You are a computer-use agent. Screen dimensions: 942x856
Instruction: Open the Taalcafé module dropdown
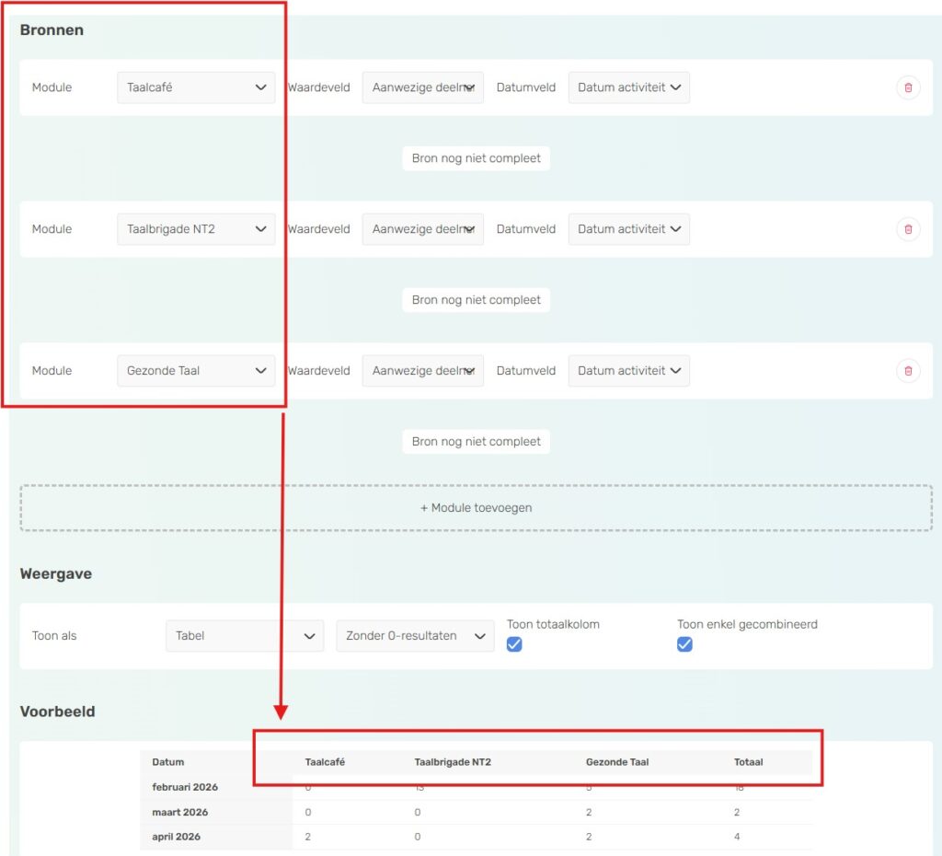click(x=196, y=87)
